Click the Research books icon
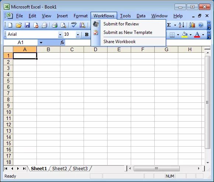The height and width of the screenshot is (182, 214). (82, 25)
